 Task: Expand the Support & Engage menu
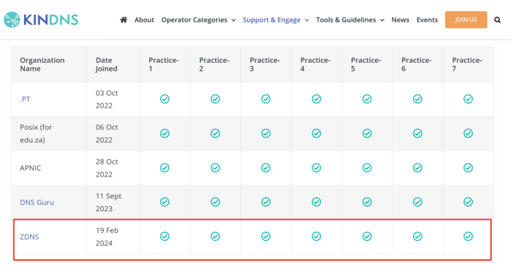coord(276,20)
